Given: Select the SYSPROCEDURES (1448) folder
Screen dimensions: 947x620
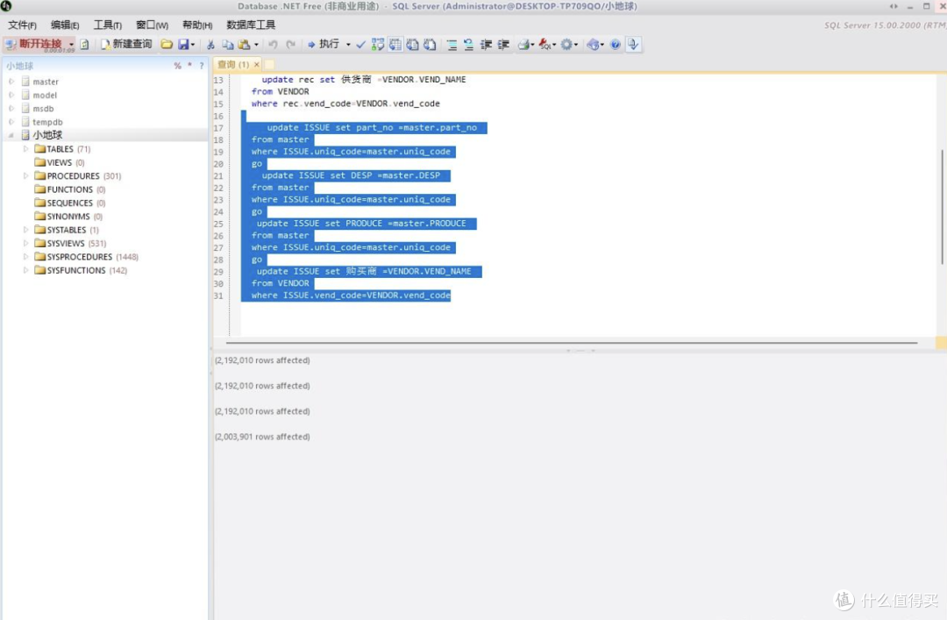Looking at the screenshot, I should (x=86, y=257).
